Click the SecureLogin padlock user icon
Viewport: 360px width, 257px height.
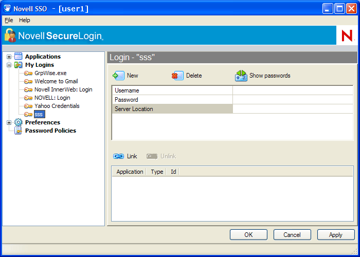click(10, 35)
